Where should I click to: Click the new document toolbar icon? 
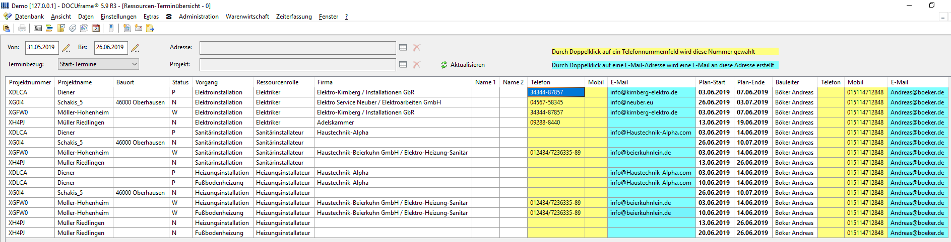click(126, 28)
